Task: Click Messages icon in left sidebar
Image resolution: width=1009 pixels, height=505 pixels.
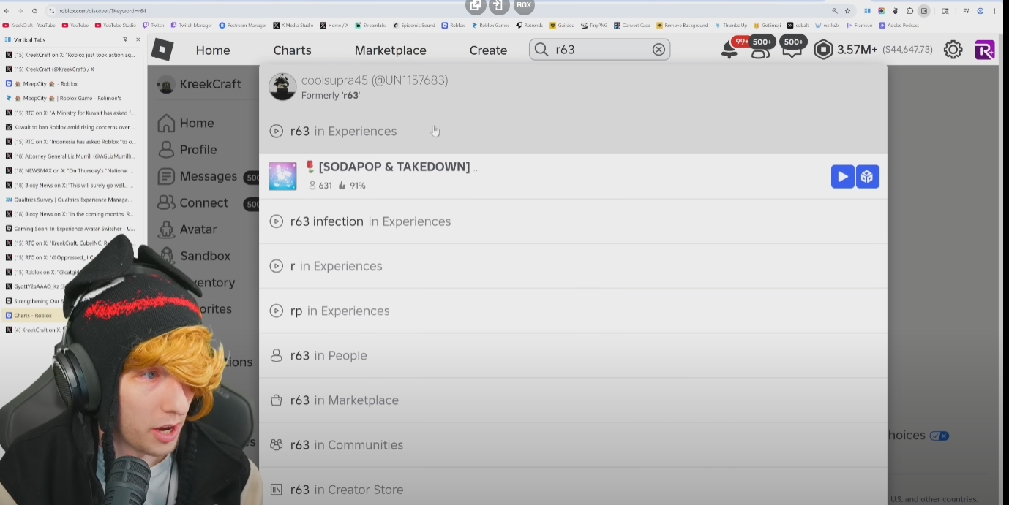Action: tap(167, 176)
